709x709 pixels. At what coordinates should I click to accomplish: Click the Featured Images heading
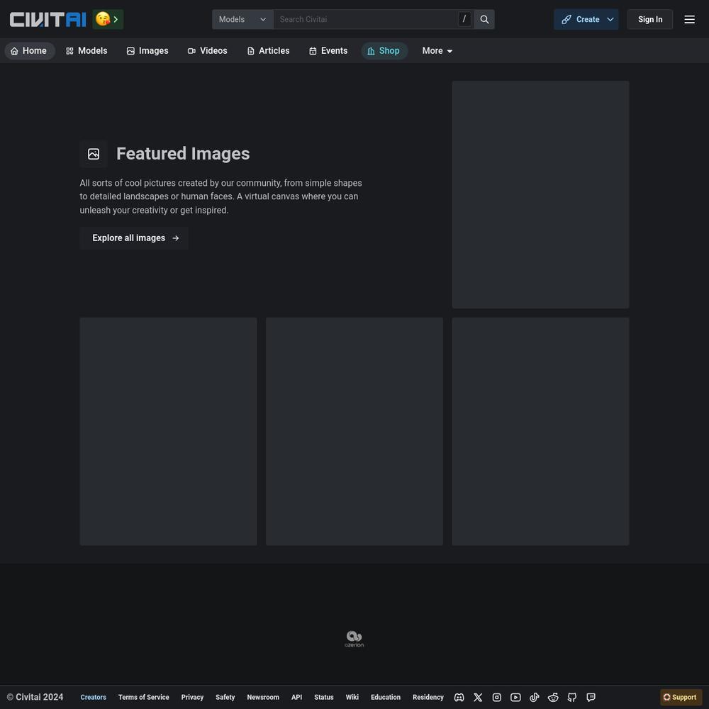pos(183,154)
